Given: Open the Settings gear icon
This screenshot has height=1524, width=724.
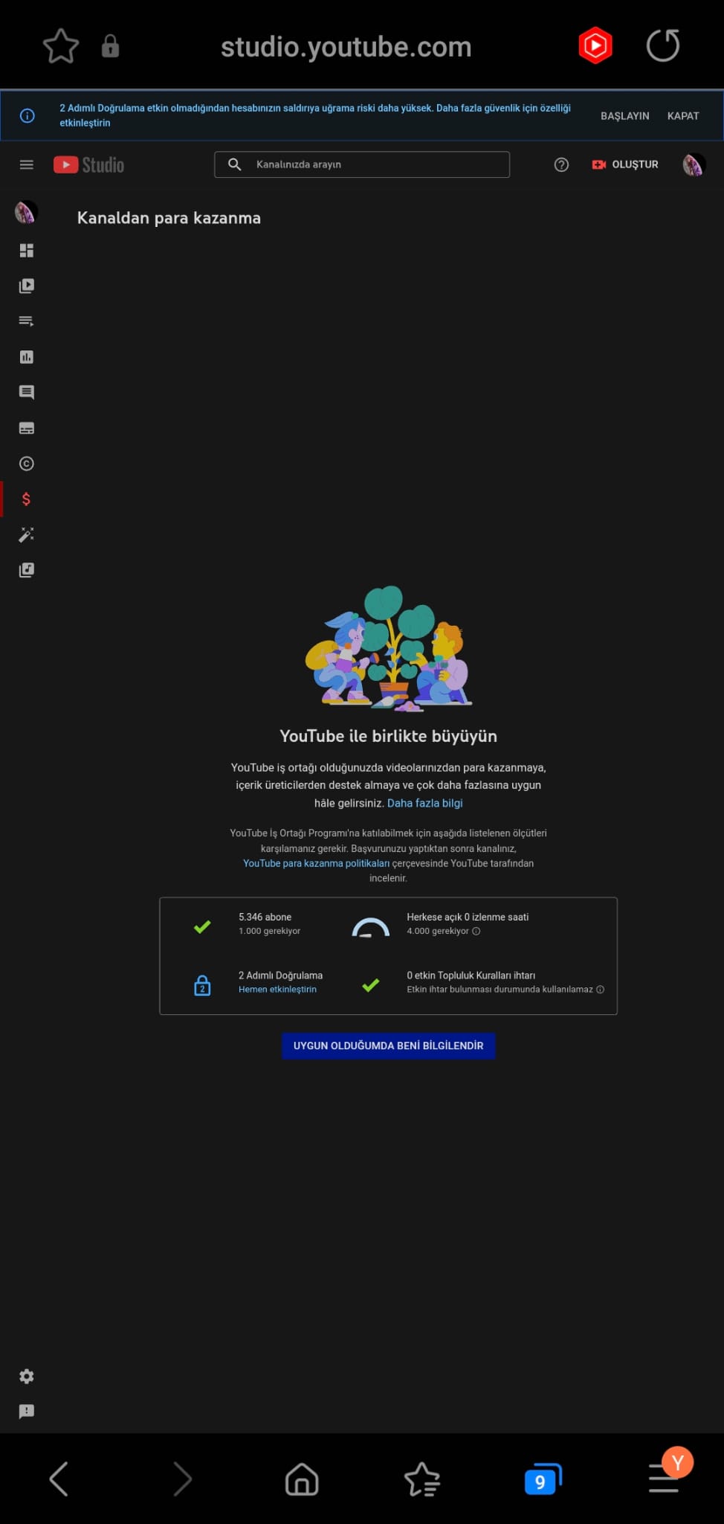Looking at the screenshot, I should tap(27, 1376).
